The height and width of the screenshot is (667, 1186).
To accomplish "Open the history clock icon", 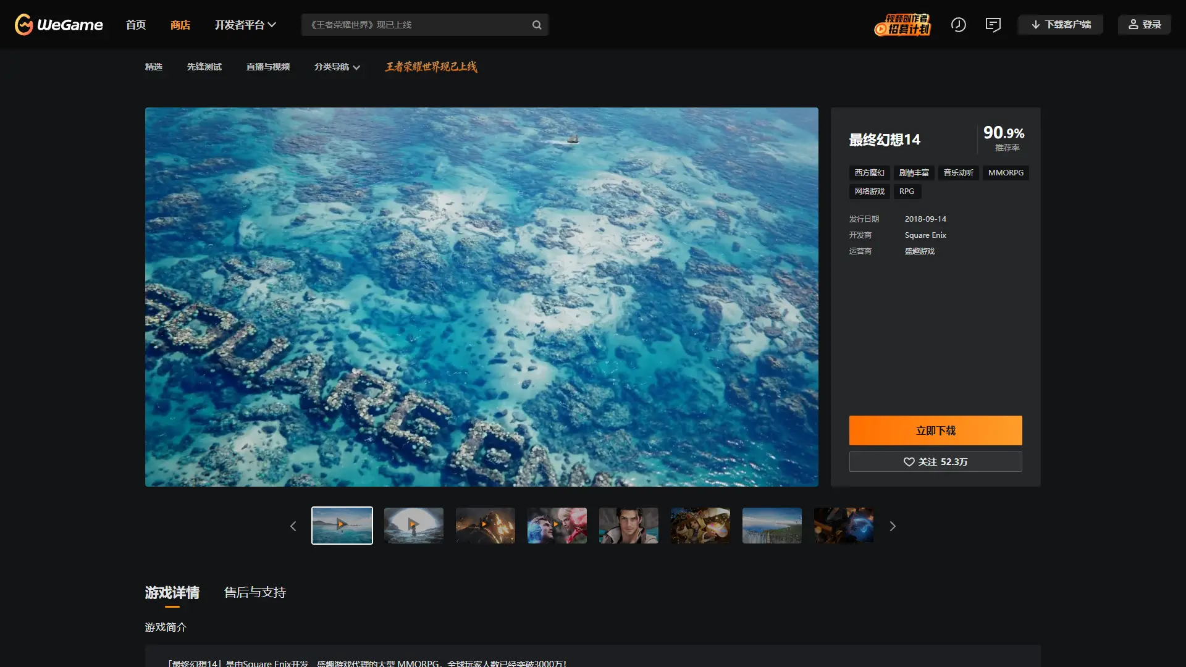I will click(x=958, y=25).
